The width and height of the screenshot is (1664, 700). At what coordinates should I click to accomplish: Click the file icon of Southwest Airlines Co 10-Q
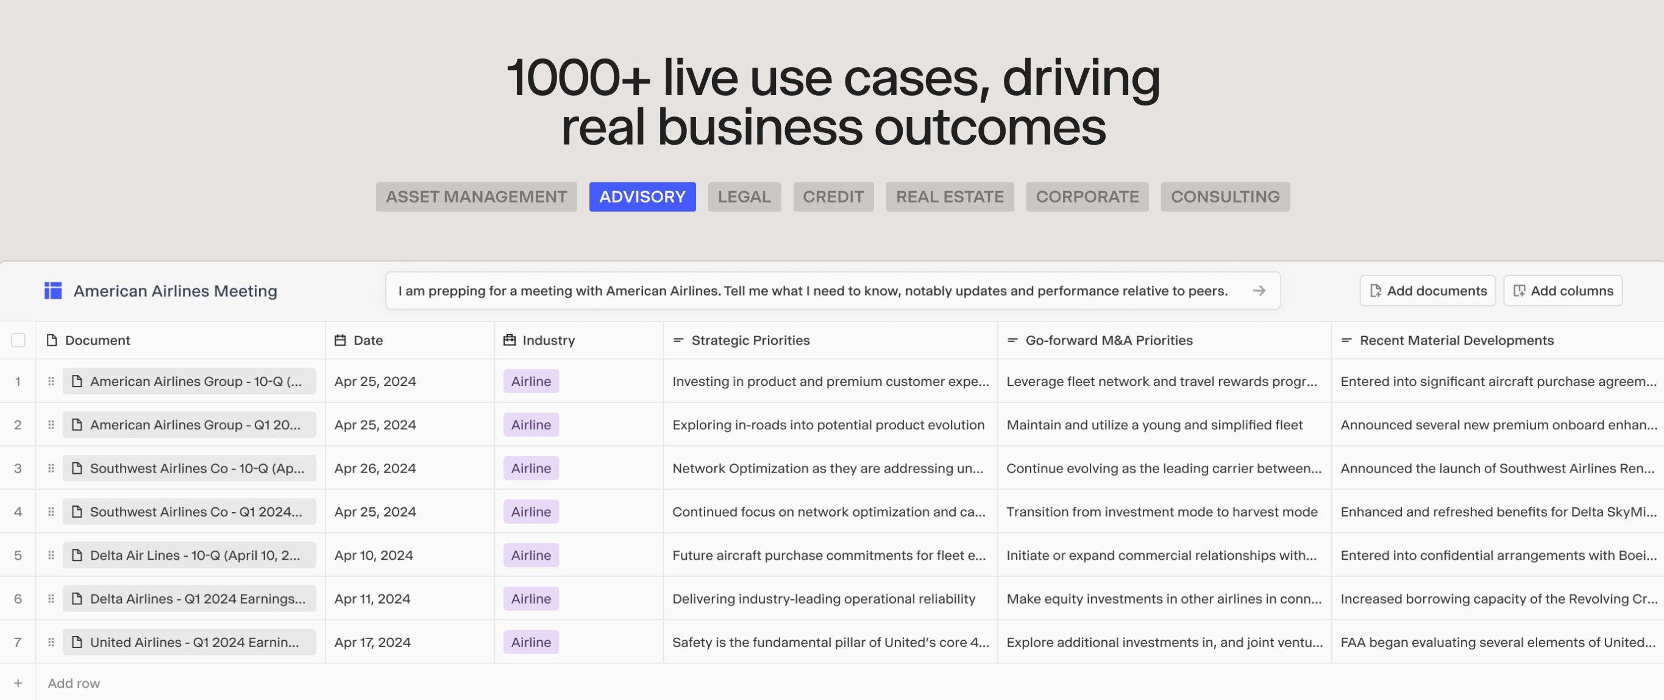(x=77, y=468)
